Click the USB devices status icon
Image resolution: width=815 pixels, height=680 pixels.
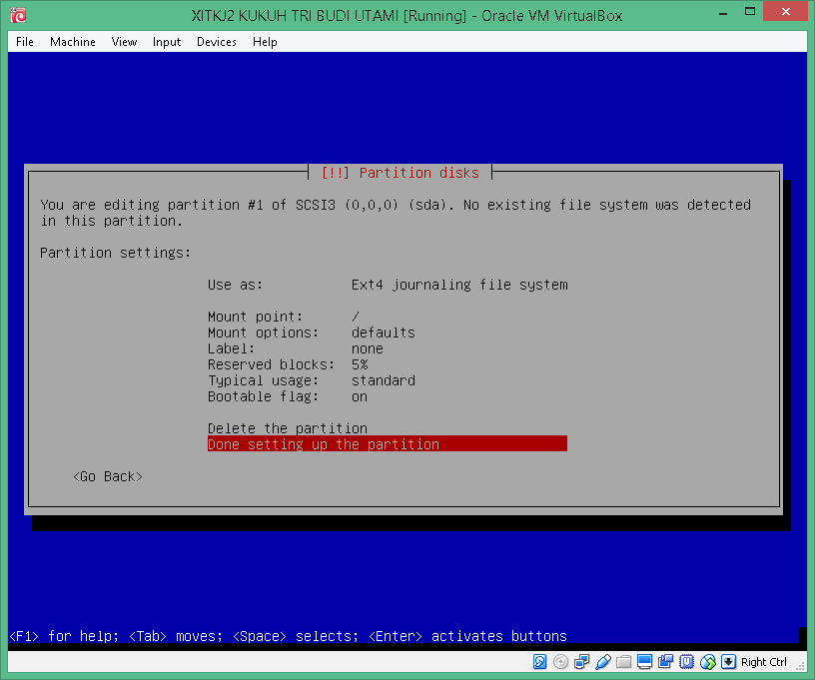[x=603, y=661]
